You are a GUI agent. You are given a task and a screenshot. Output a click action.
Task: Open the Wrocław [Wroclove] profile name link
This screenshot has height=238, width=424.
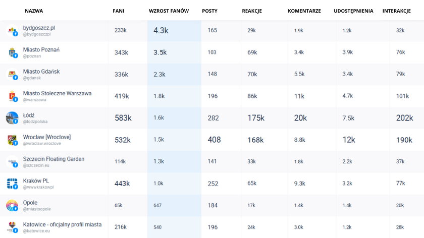click(x=46, y=137)
